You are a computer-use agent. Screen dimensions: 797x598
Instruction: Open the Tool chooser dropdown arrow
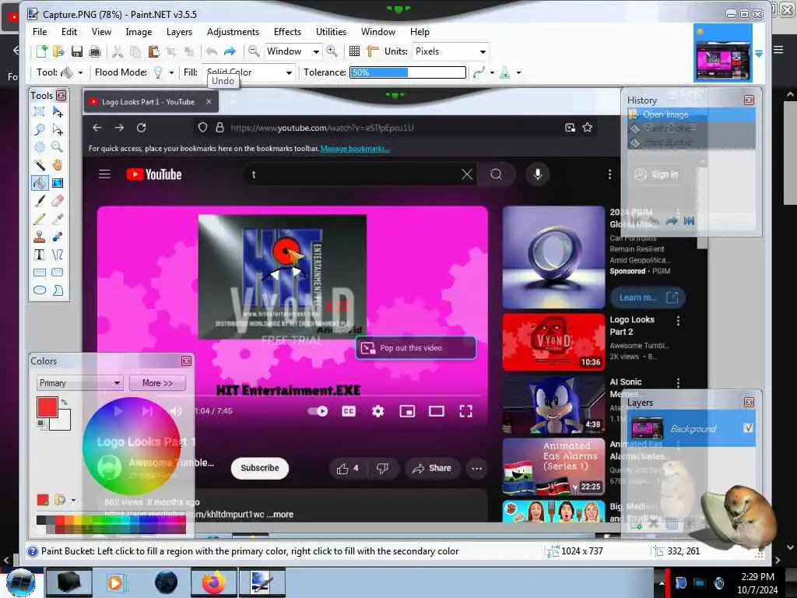coord(80,72)
